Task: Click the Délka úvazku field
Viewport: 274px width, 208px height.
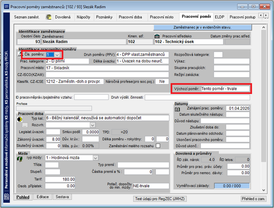Action: pos(142,61)
